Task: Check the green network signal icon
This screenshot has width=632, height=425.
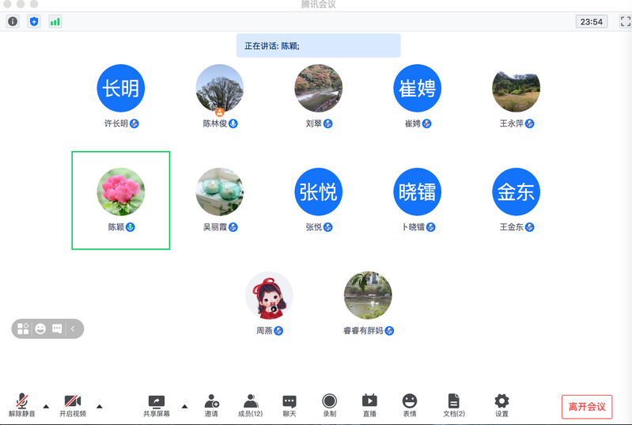Action: point(55,21)
